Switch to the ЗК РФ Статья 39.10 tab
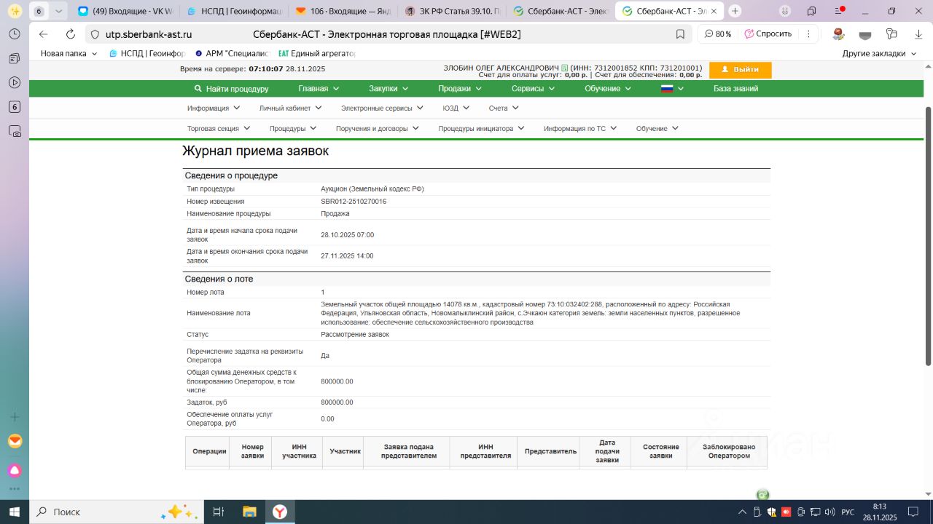Screen dimensions: 933x524 [452, 11]
